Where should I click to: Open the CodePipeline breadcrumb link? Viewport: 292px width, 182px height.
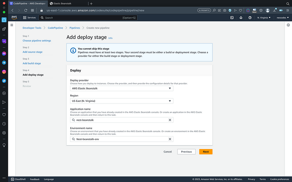click(x=55, y=28)
